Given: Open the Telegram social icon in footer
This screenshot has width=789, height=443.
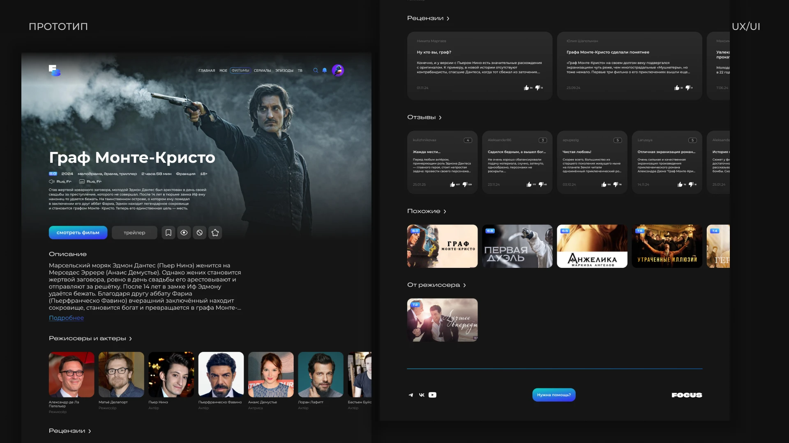Looking at the screenshot, I should click(x=411, y=395).
